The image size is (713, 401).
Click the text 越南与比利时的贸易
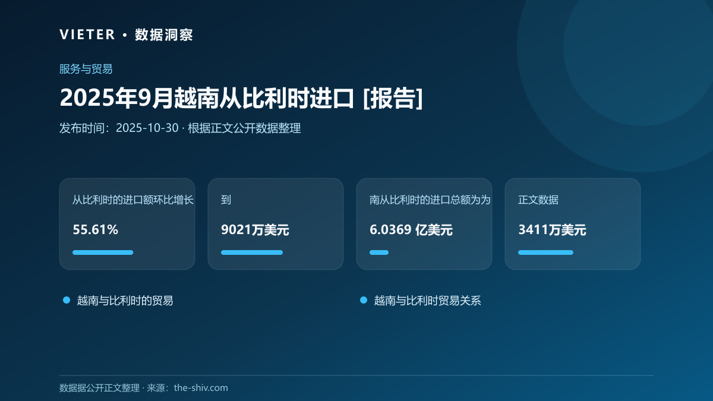pyautogui.click(x=125, y=301)
